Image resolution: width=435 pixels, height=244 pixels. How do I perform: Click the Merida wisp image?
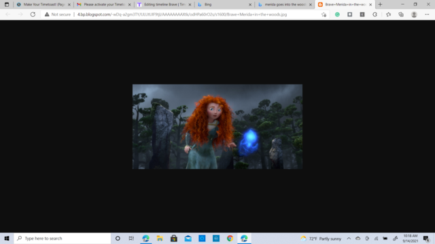coord(217,127)
